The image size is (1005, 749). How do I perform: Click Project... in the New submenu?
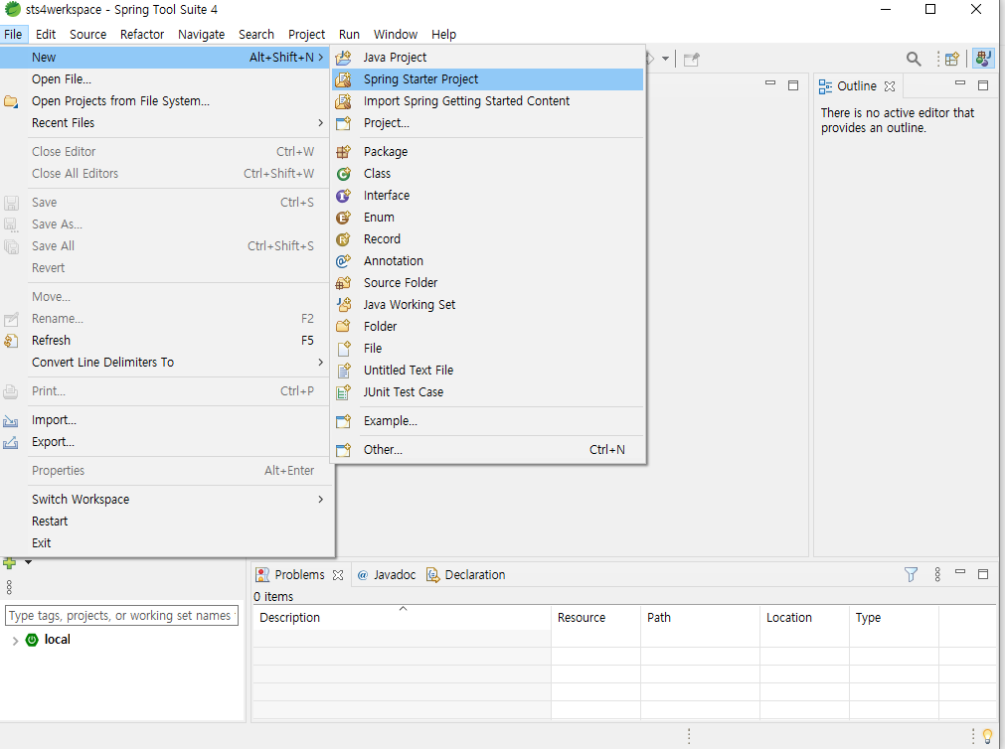pyautogui.click(x=488, y=123)
